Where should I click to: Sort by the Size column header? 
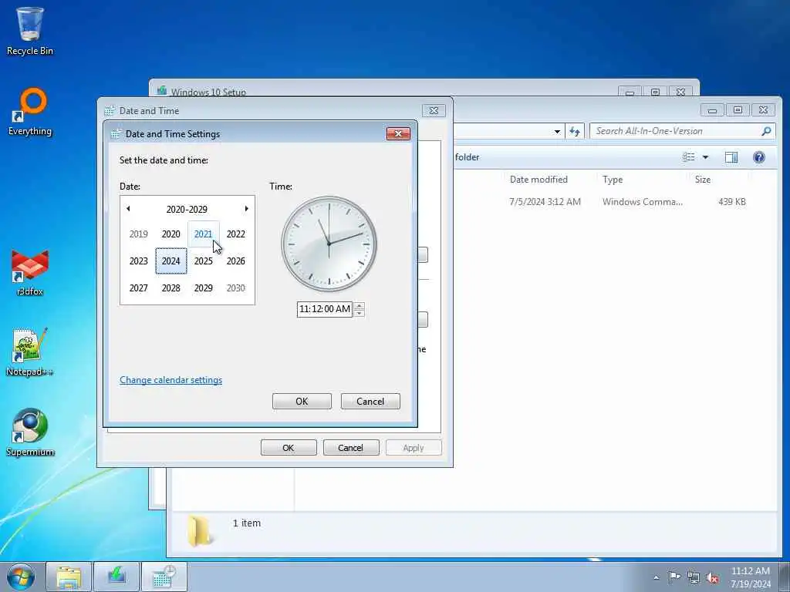(702, 180)
